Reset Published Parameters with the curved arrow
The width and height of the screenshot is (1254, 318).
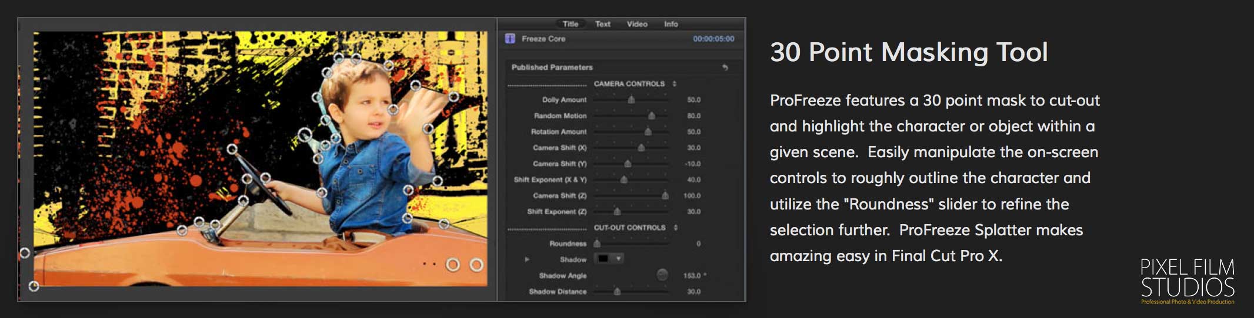pyautogui.click(x=725, y=67)
